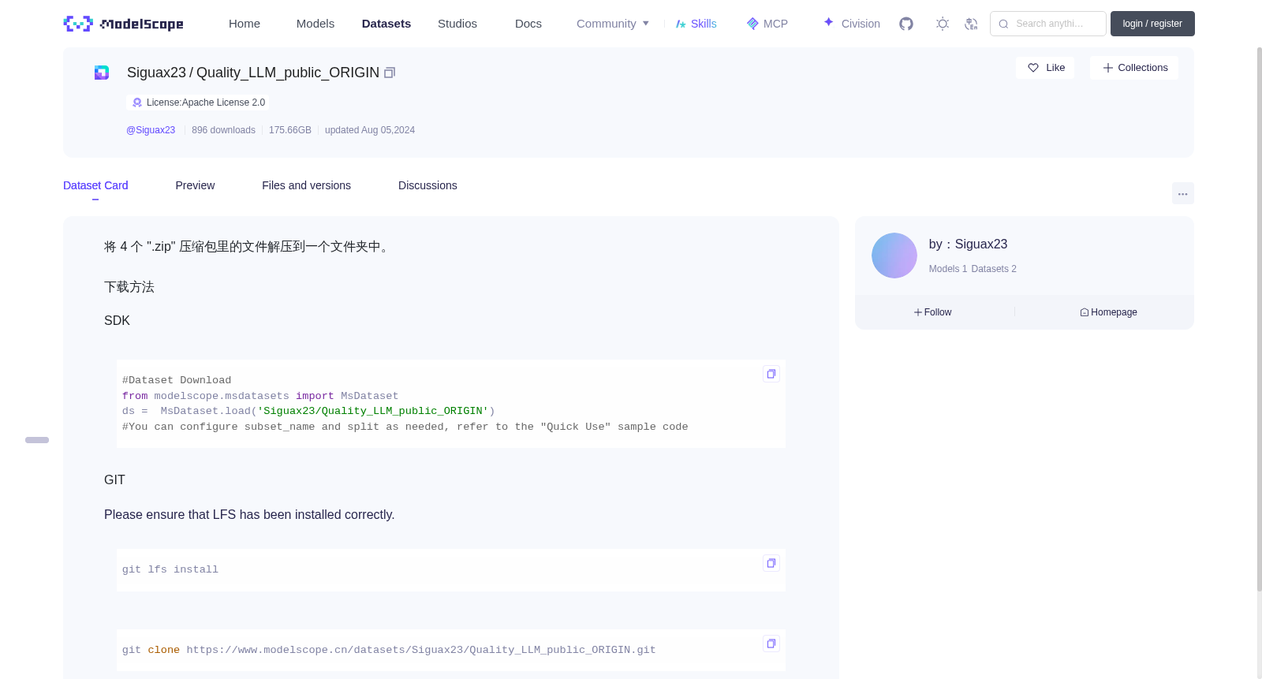Click the left-edge sidebar handle
This screenshot has width=1262, height=679.
pos(37,440)
